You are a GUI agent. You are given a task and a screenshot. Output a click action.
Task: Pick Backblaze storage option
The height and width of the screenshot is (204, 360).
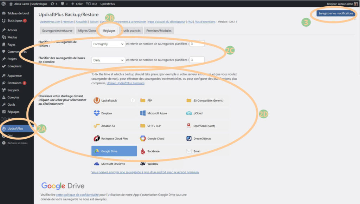point(160,151)
